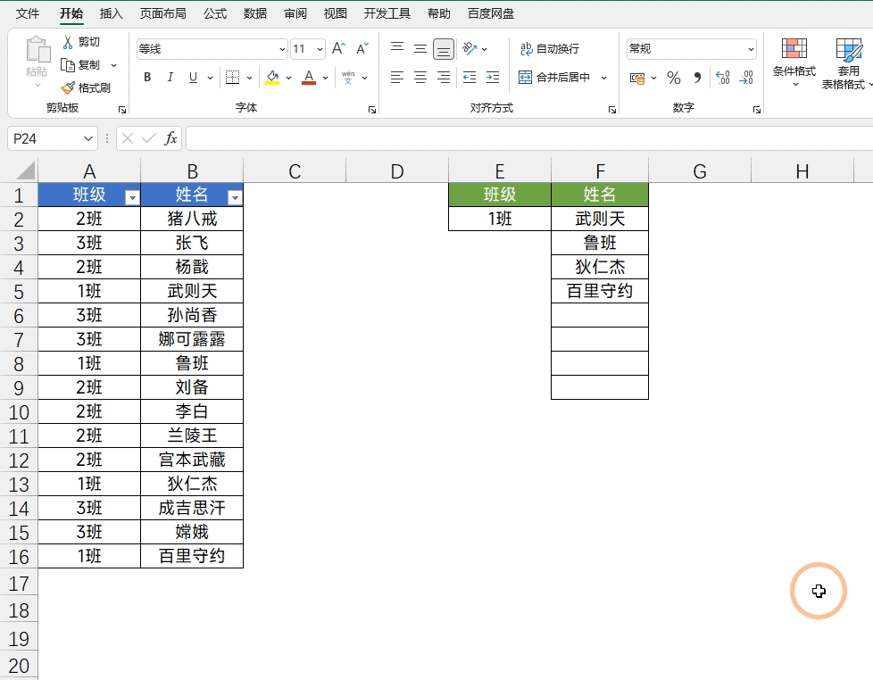The width and height of the screenshot is (873, 680).
Task: Select the Format Painter (格式刷) brush
Action: (68, 88)
